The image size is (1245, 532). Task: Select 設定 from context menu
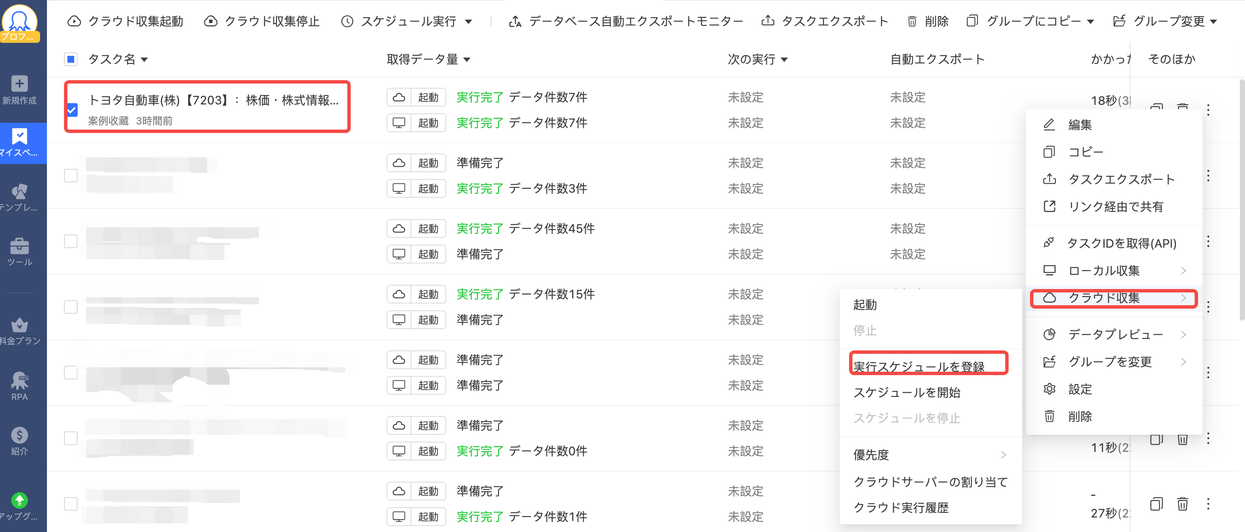click(1114, 389)
